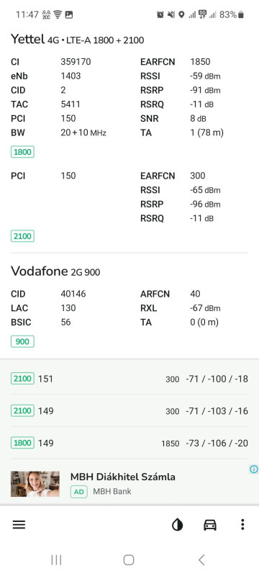Screen dimensions: 259x576
Task: Select neighbor cell 1800 with PCI 149
Action: 129,443
